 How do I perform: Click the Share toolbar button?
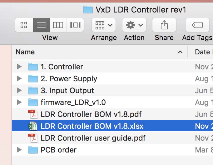click(x=164, y=25)
